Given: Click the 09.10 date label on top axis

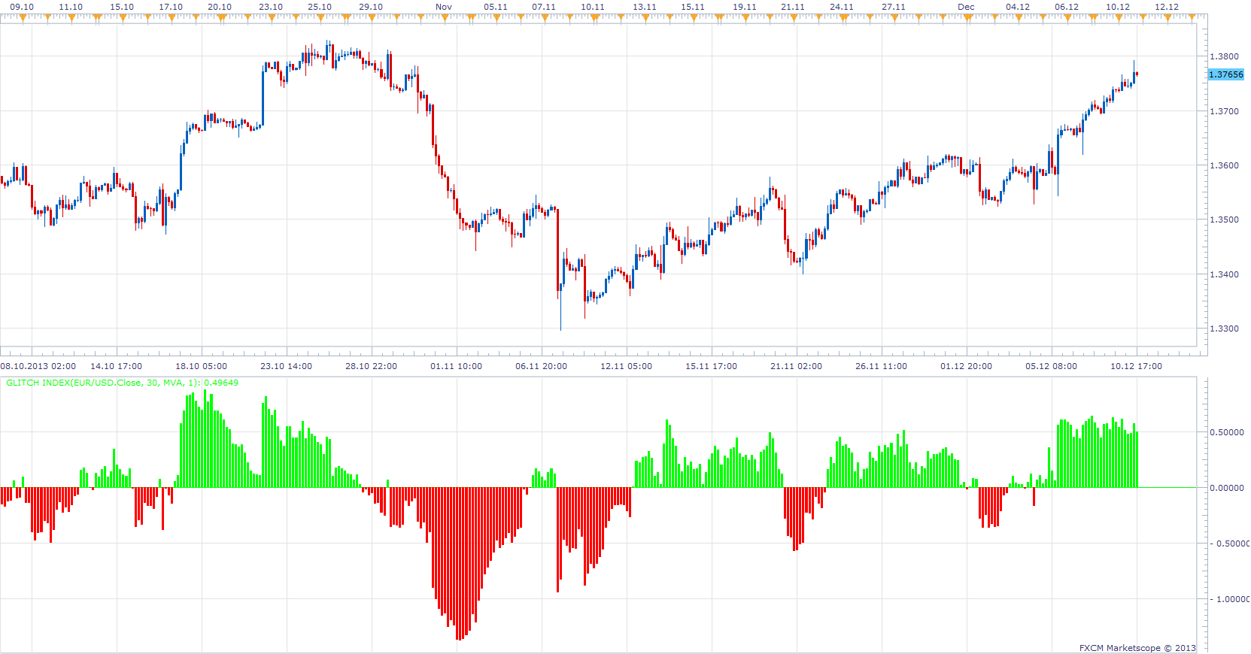Looking at the screenshot, I should [22, 7].
